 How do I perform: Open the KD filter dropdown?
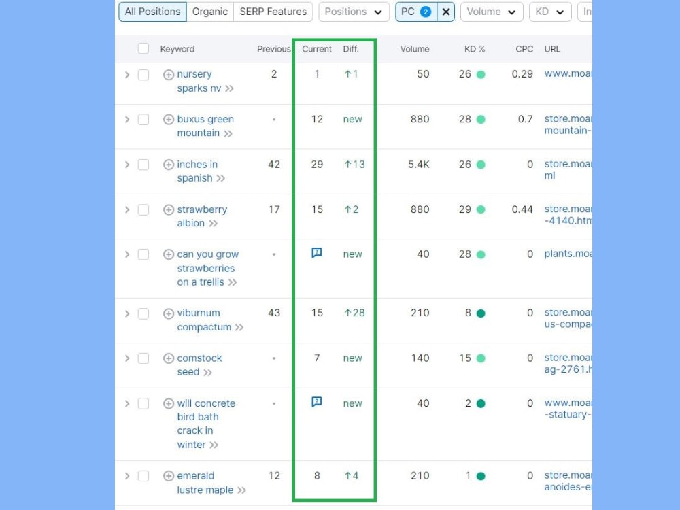(550, 12)
